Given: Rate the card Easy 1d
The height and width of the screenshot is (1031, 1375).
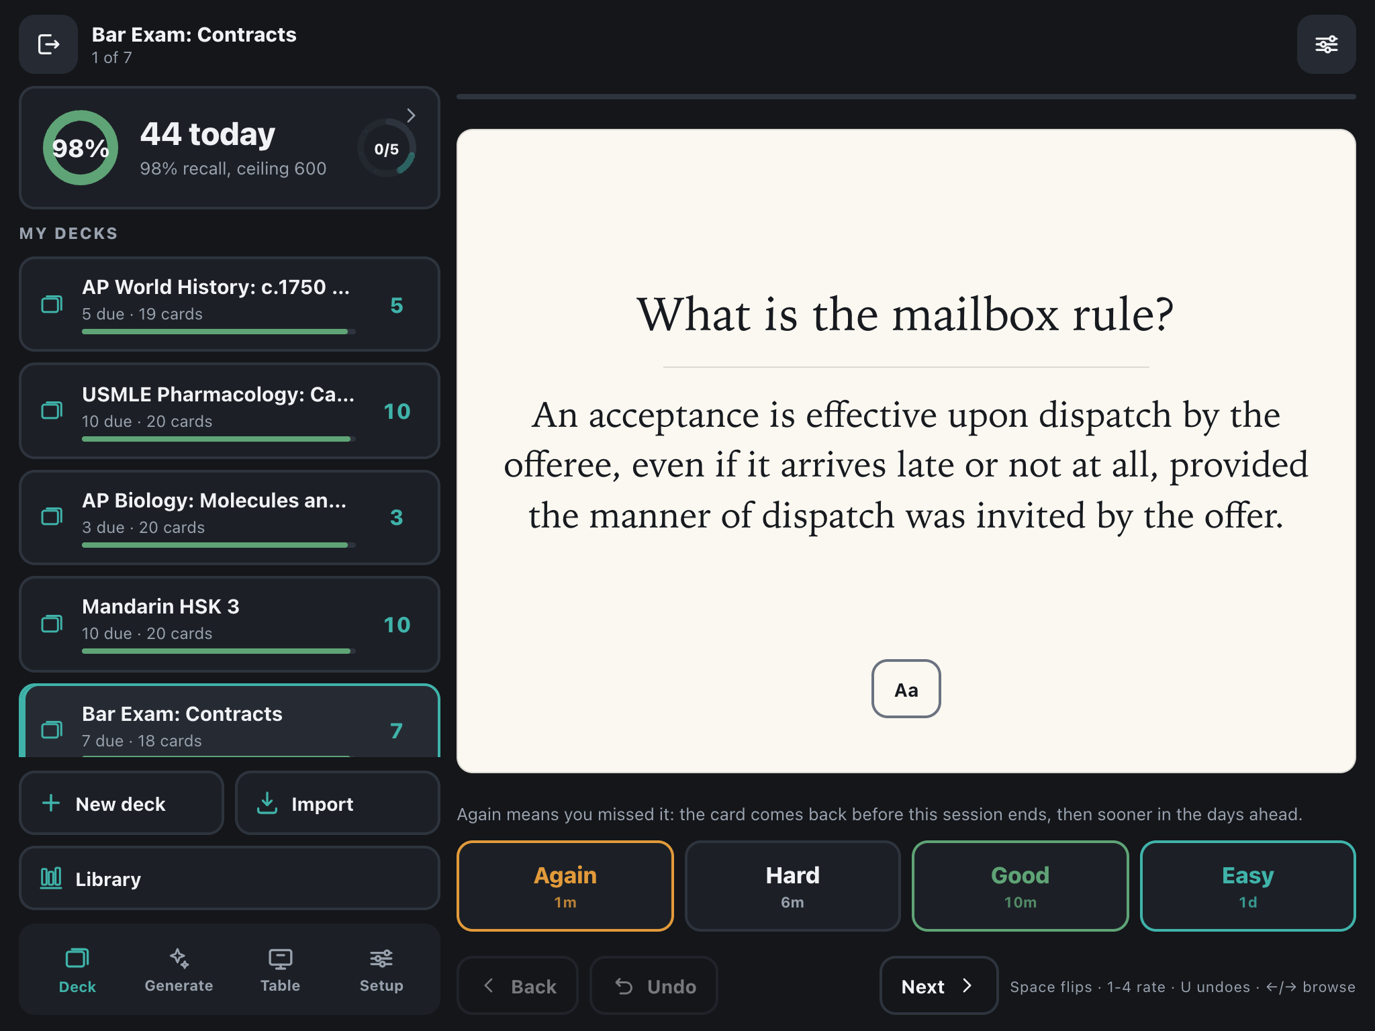Looking at the screenshot, I should pos(1248,886).
